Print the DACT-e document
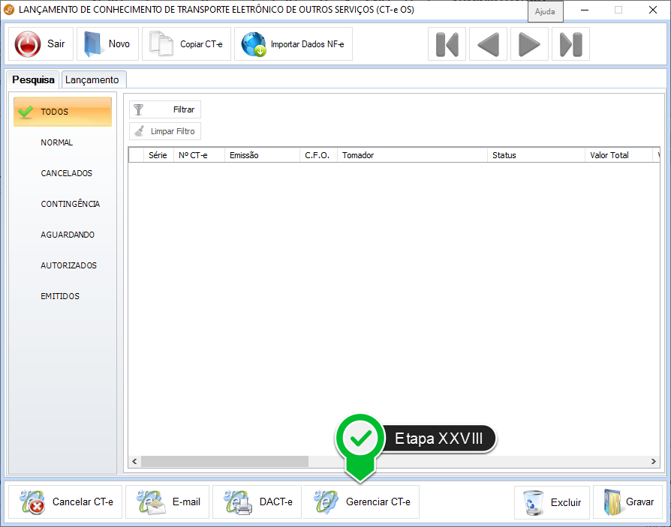This screenshot has width=671, height=527. pyautogui.click(x=257, y=502)
